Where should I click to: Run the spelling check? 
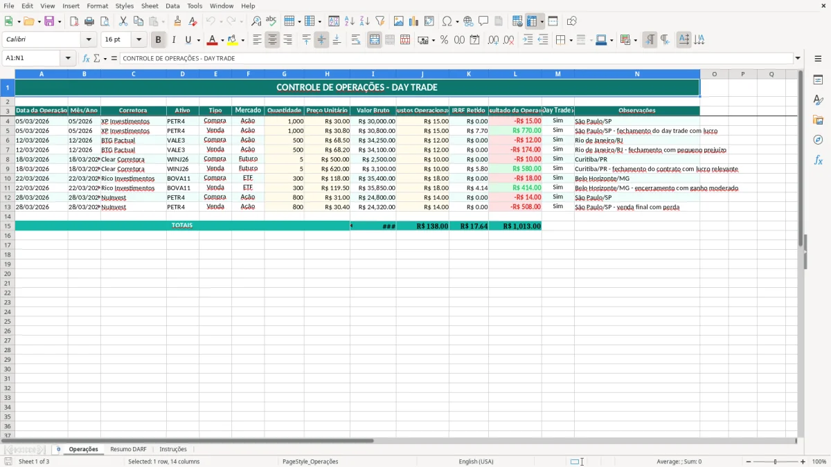[x=271, y=21]
